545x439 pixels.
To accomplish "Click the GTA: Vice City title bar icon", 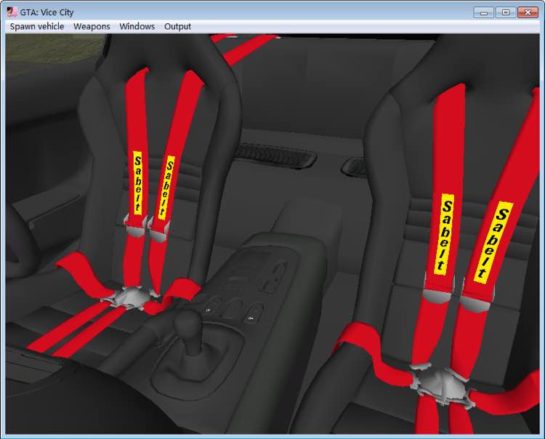I will click(12, 12).
